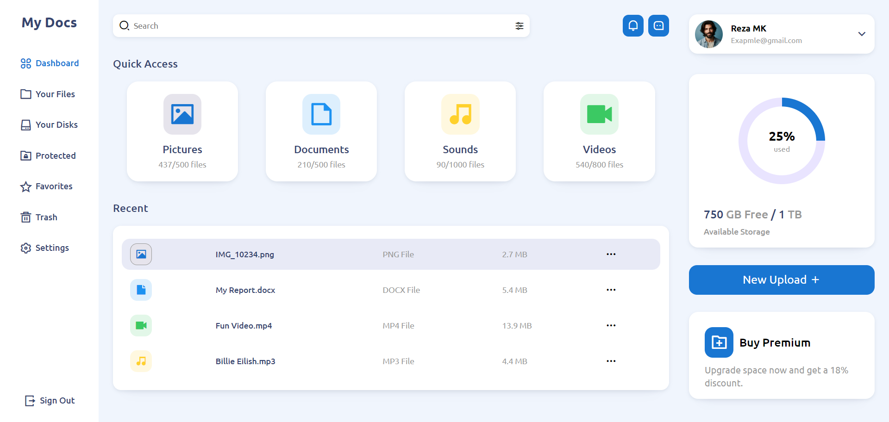The width and height of the screenshot is (889, 422).
Task: Open more options for Fun Video.mp4
Action: [x=611, y=325]
